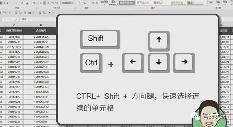Expand the underline style dropdown arrow
The width and height of the screenshot is (233, 127).
pyautogui.click(x=10, y=3)
